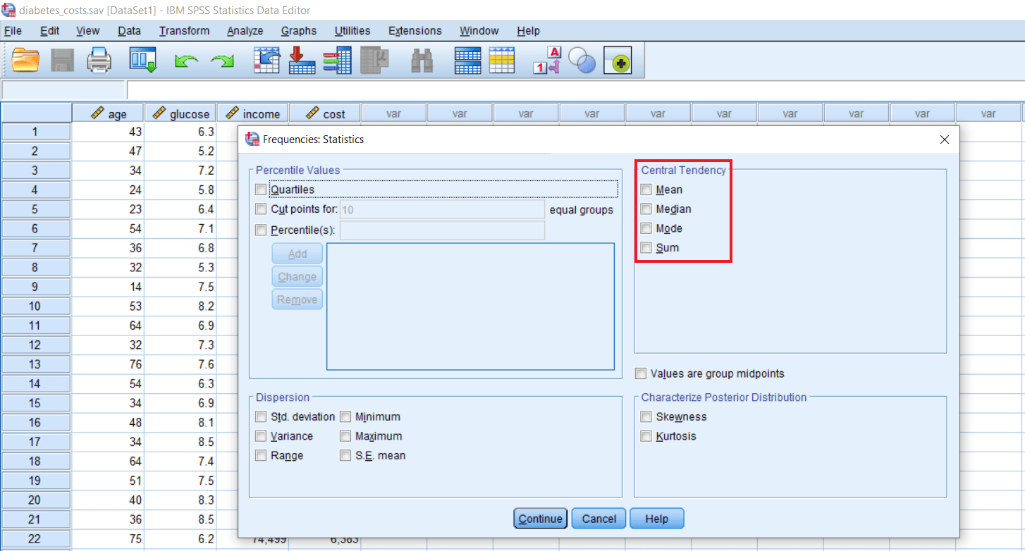Click the green Undo arrow

pyautogui.click(x=186, y=62)
